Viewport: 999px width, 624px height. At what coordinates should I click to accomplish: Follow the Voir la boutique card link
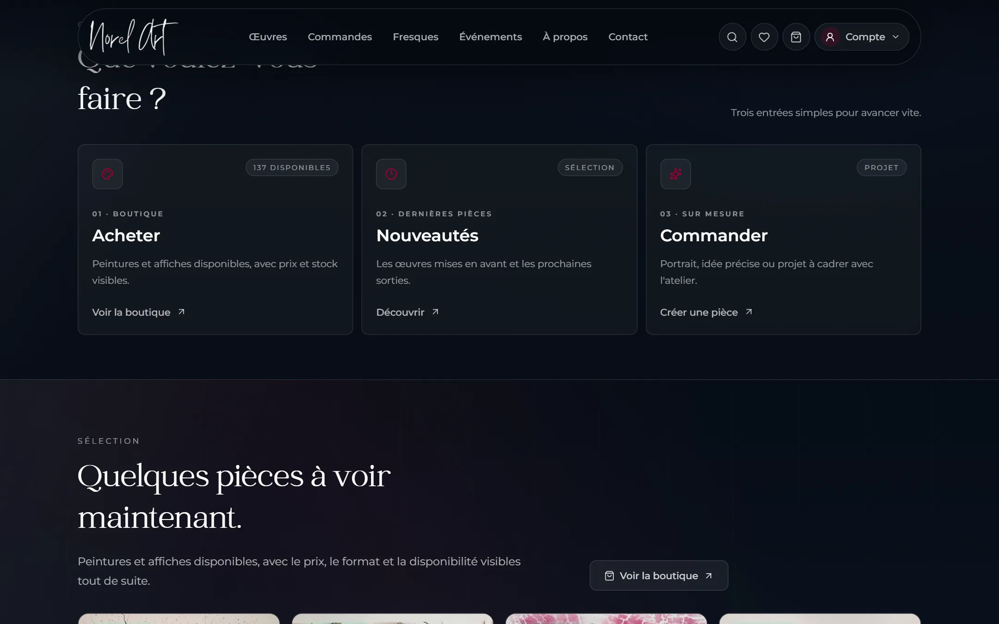point(138,312)
